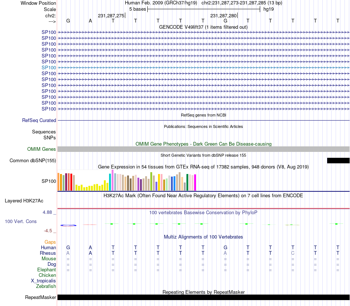The image size is (350, 306).
Task: Click the Zebrafish species label
Action: point(46,286)
